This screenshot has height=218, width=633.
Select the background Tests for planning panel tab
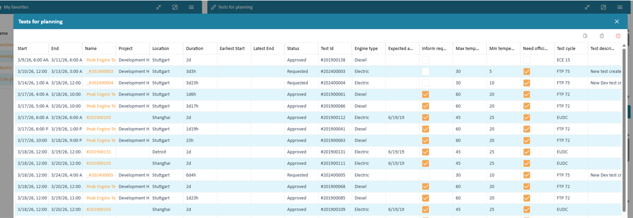coord(235,7)
